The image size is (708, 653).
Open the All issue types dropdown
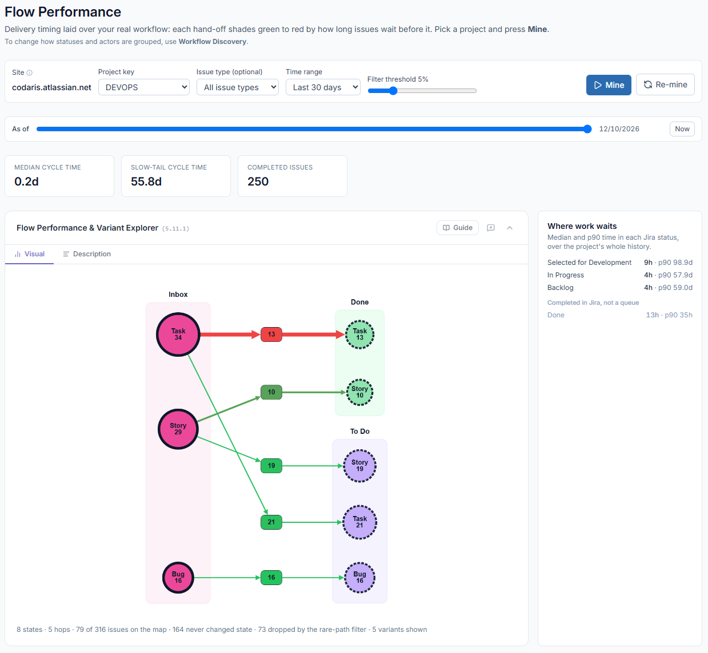point(238,87)
